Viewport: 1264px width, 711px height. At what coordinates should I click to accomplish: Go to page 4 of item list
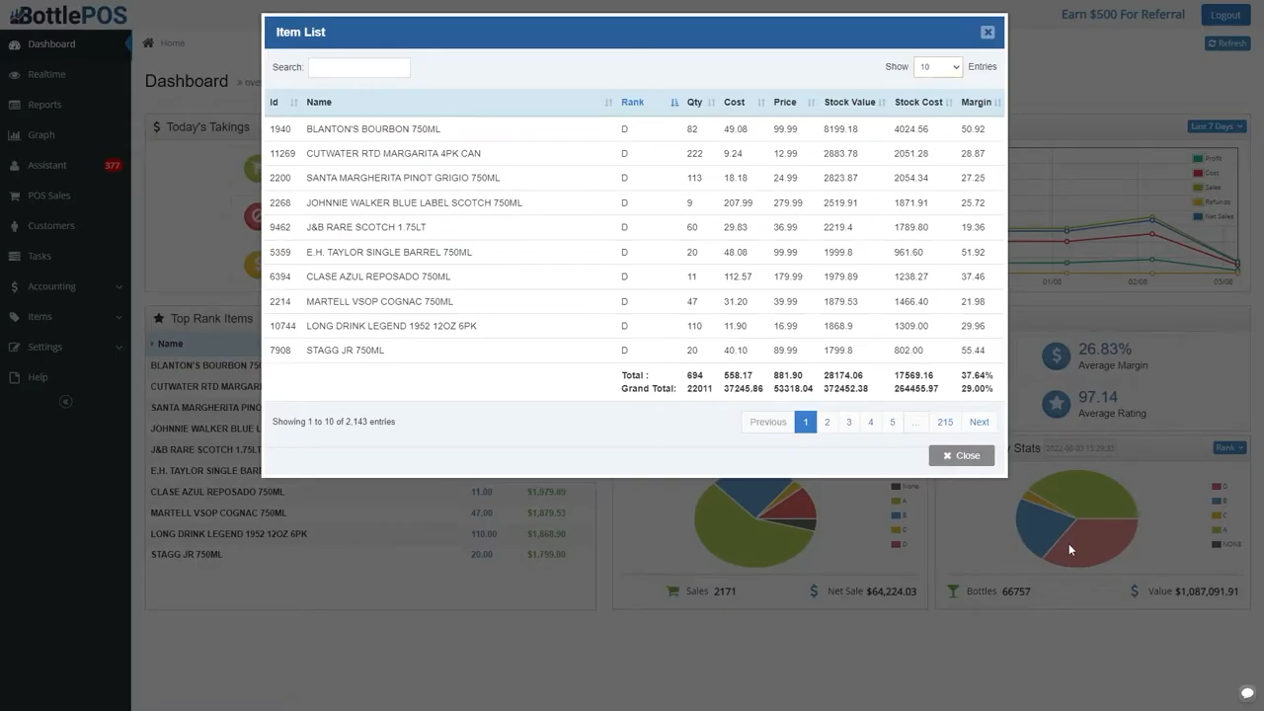(870, 423)
